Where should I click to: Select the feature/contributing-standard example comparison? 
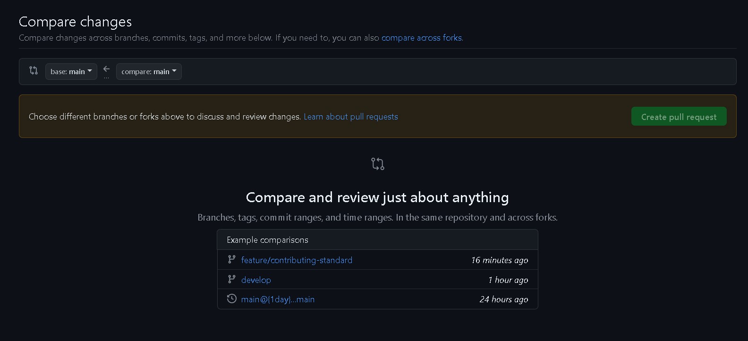[297, 260]
